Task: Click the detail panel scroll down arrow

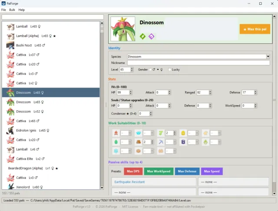Action: point(274,194)
